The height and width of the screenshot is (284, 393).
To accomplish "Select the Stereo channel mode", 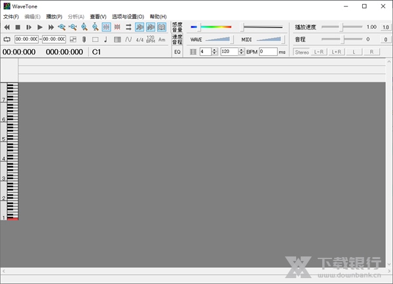I will coord(302,52).
